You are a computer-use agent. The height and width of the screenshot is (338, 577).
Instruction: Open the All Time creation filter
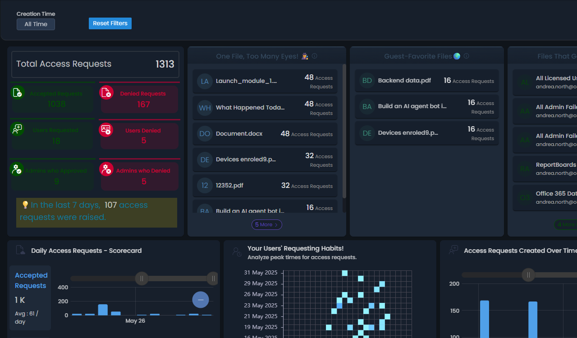point(36,24)
